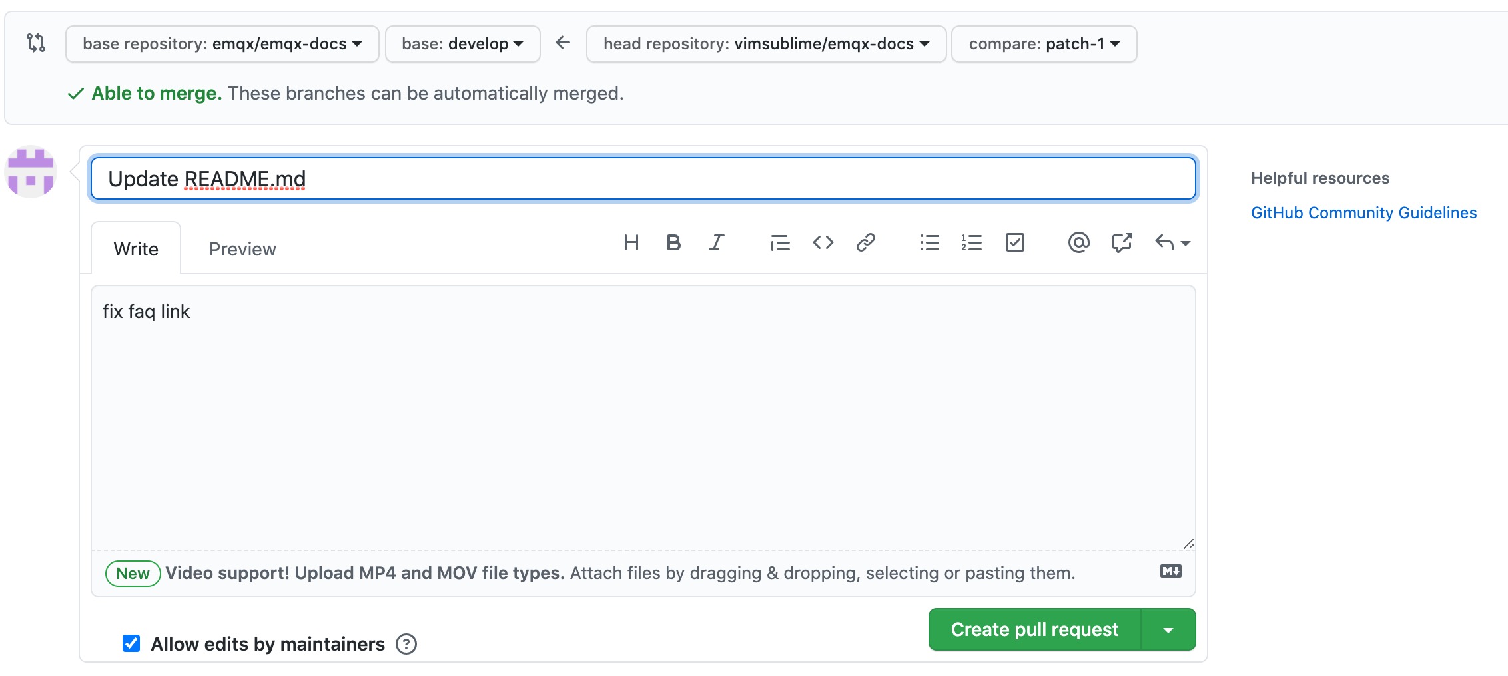Image resolution: width=1508 pixels, height=676 pixels.
Task: Insert code formatting
Action: (x=823, y=243)
